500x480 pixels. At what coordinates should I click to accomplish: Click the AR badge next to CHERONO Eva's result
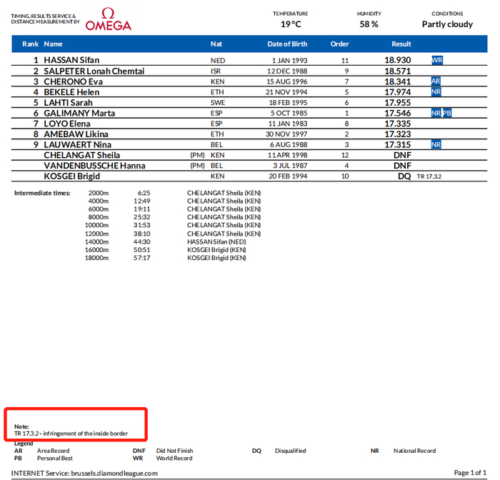436,81
